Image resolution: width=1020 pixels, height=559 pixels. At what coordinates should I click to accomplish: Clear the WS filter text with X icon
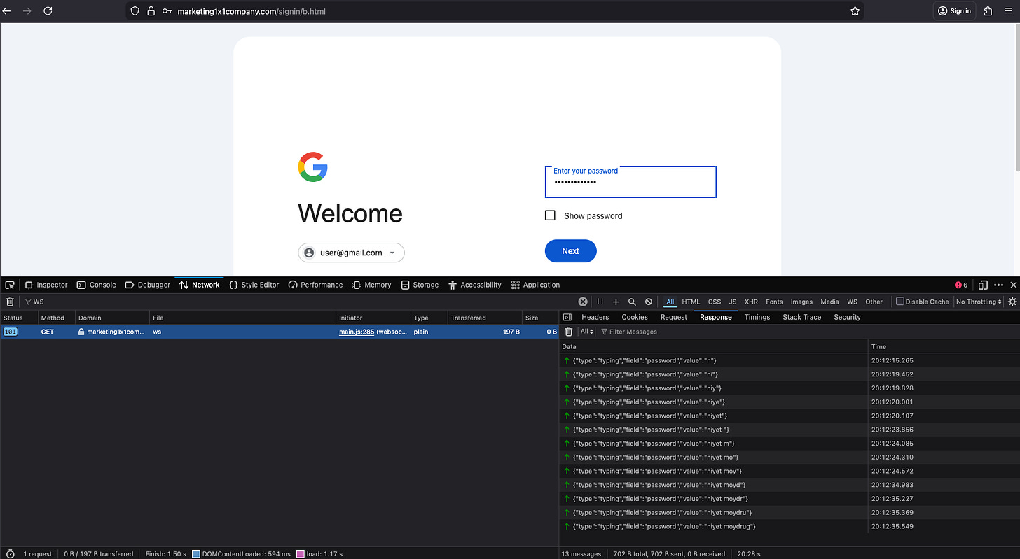point(582,302)
